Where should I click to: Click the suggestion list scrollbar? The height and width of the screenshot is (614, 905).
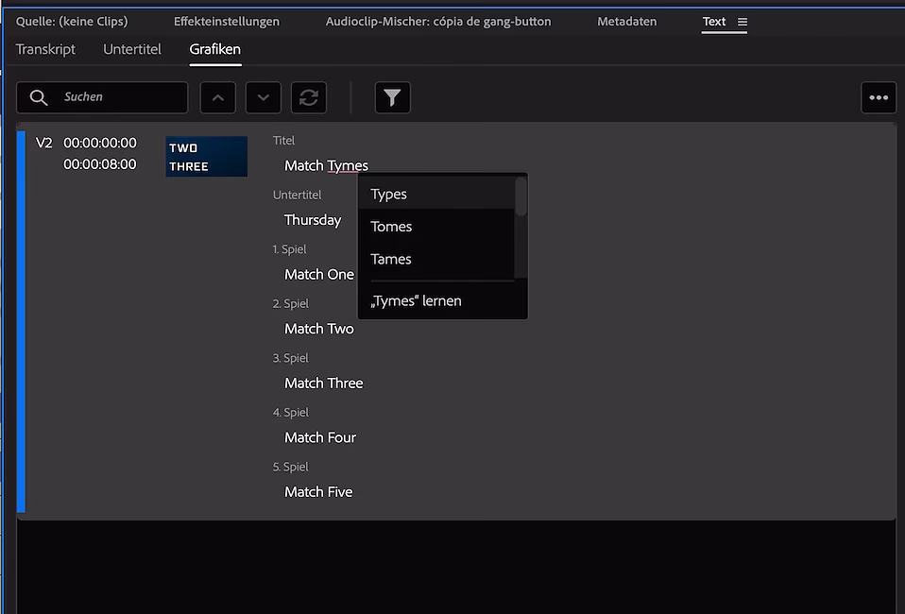coord(521,198)
